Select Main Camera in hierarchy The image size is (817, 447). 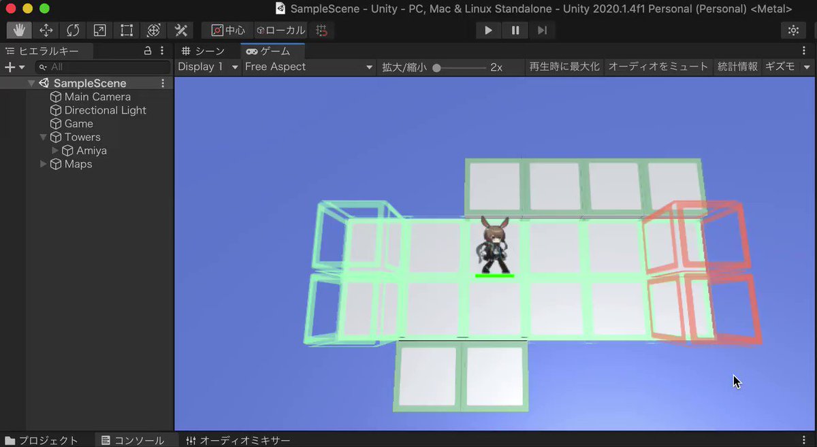pos(97,97)
